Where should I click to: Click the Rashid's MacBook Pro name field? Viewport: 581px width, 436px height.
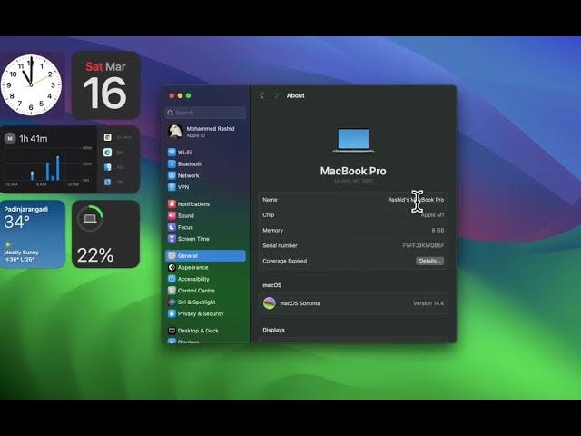(416, 200)
